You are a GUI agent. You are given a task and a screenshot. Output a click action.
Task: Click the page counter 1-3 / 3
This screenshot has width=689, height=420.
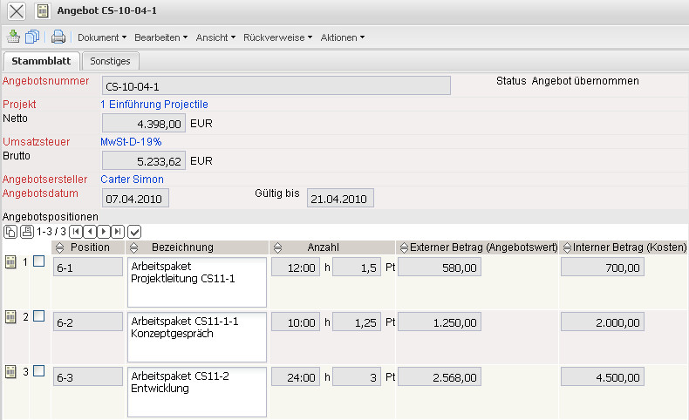pos(51,231)
